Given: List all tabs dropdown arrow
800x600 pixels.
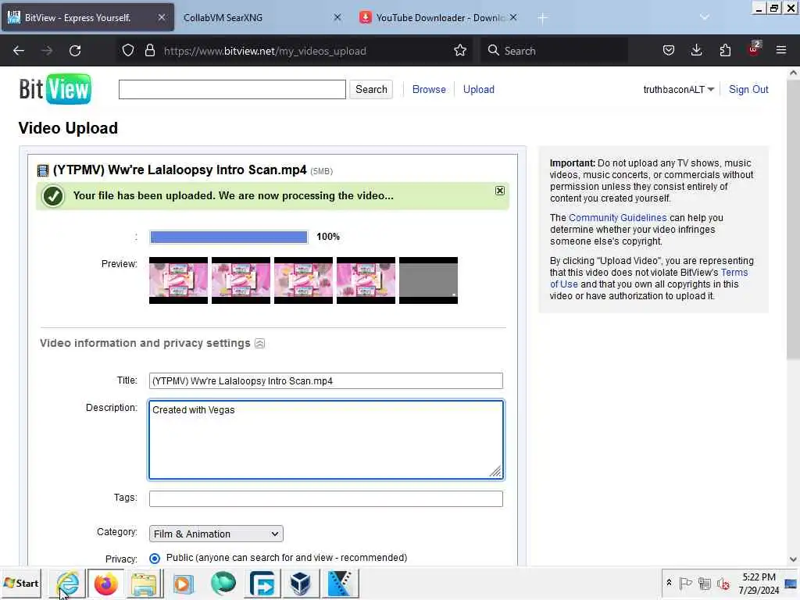Looking at the screenshot, I should (x=705, y=18).
